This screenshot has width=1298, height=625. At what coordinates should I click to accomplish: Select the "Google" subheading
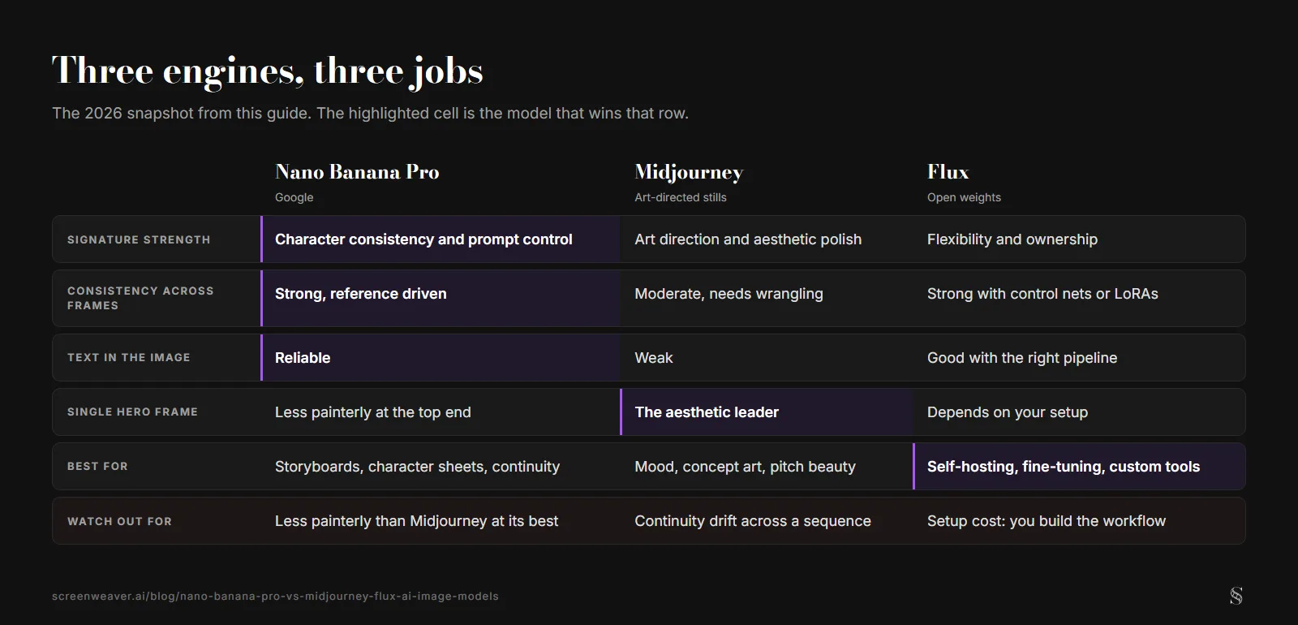pyautogui.click(x=294, y=197)
